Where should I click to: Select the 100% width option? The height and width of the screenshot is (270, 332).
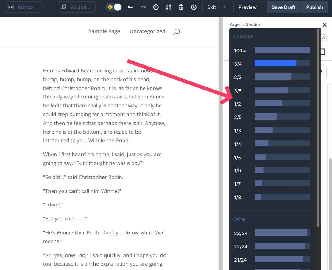pyautogui.click(x=272, y=50)
